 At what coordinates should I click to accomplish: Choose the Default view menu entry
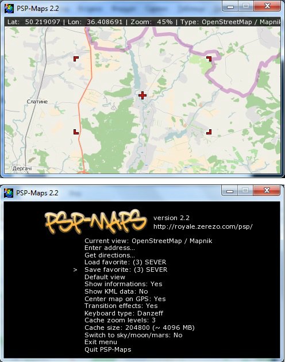[x=105, y=277]
